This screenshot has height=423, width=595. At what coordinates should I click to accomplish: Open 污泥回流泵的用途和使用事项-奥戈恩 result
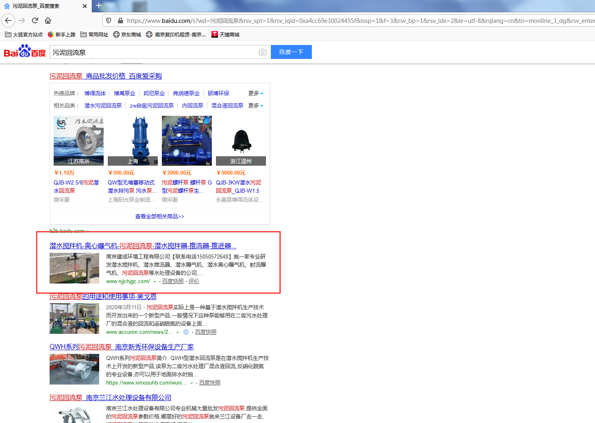click(x=103, y=296)
